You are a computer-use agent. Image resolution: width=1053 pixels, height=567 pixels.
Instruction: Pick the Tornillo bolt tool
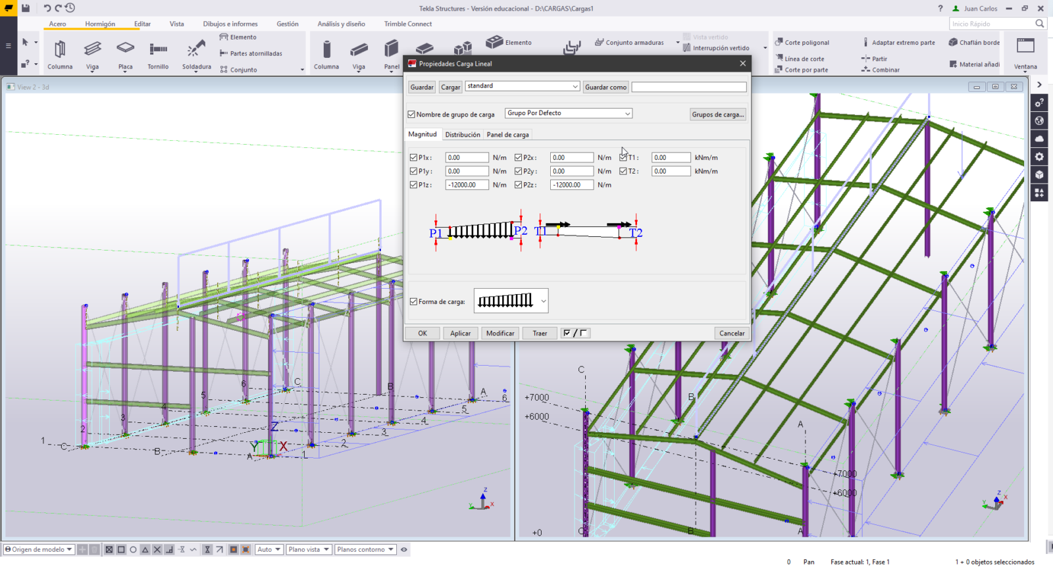click(158, 54)
